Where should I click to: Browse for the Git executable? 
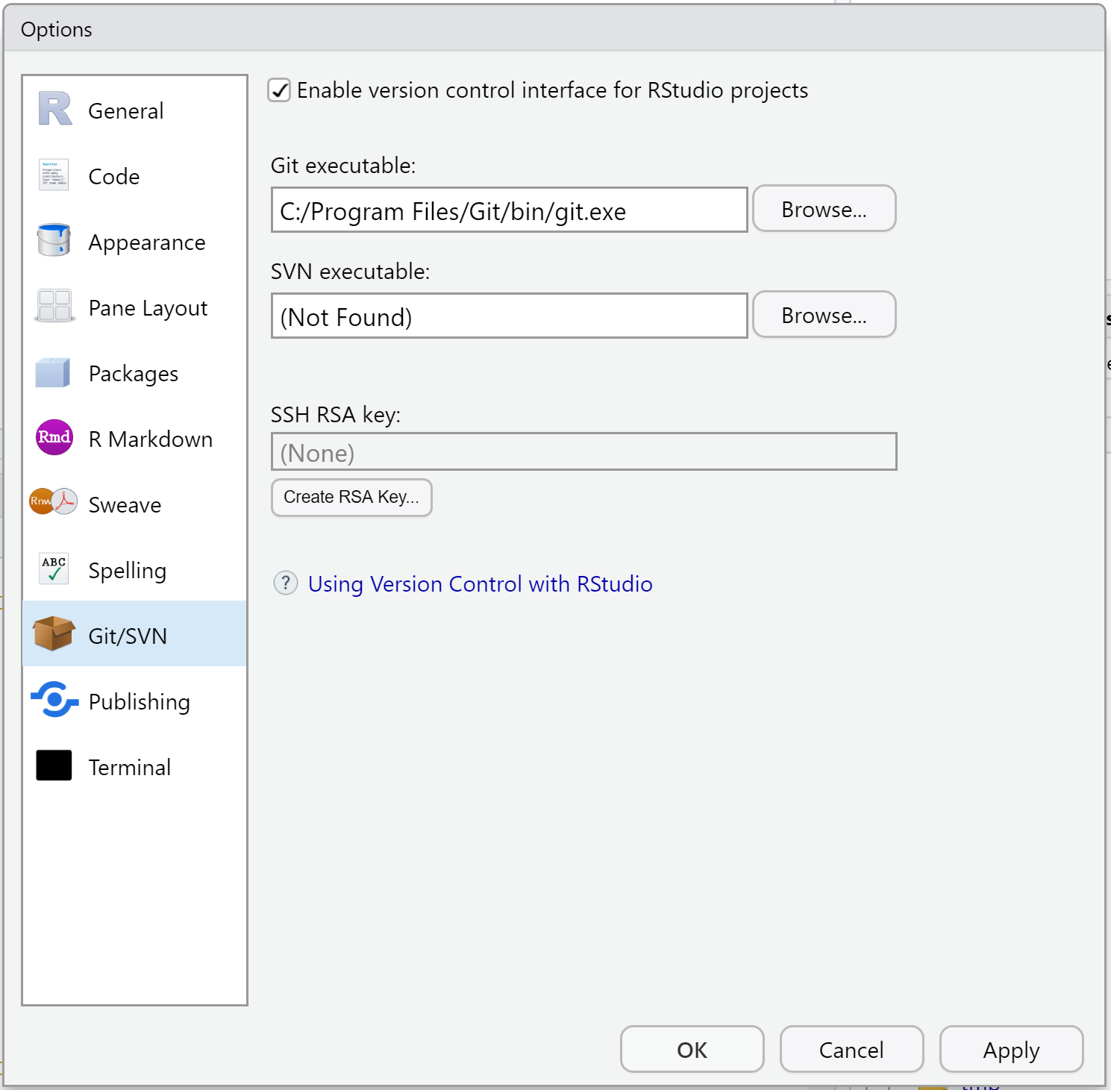[824, 209]
